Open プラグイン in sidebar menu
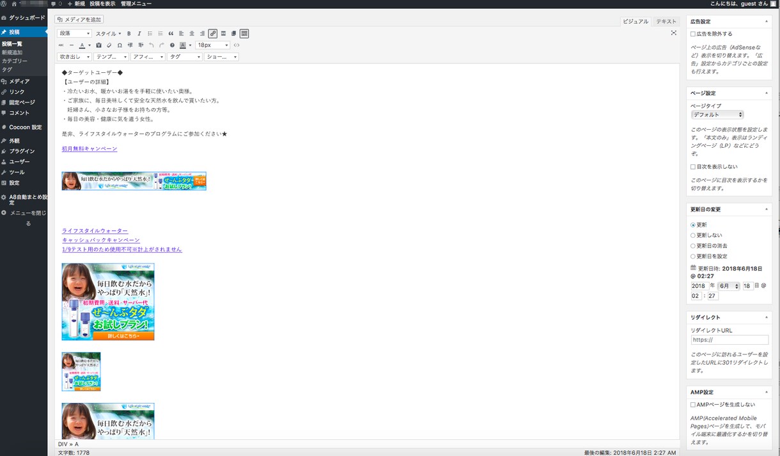Image resolution: width=780 pixels, height=456 pixels. tap(23, 152)
